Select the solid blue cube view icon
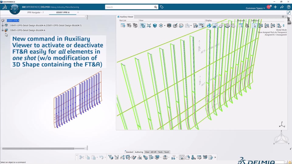The image size is (292, 164). coord(155,26)
